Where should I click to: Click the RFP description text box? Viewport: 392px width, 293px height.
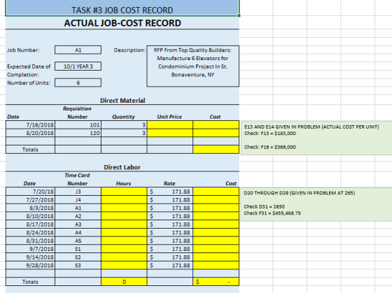pos(192,66)
